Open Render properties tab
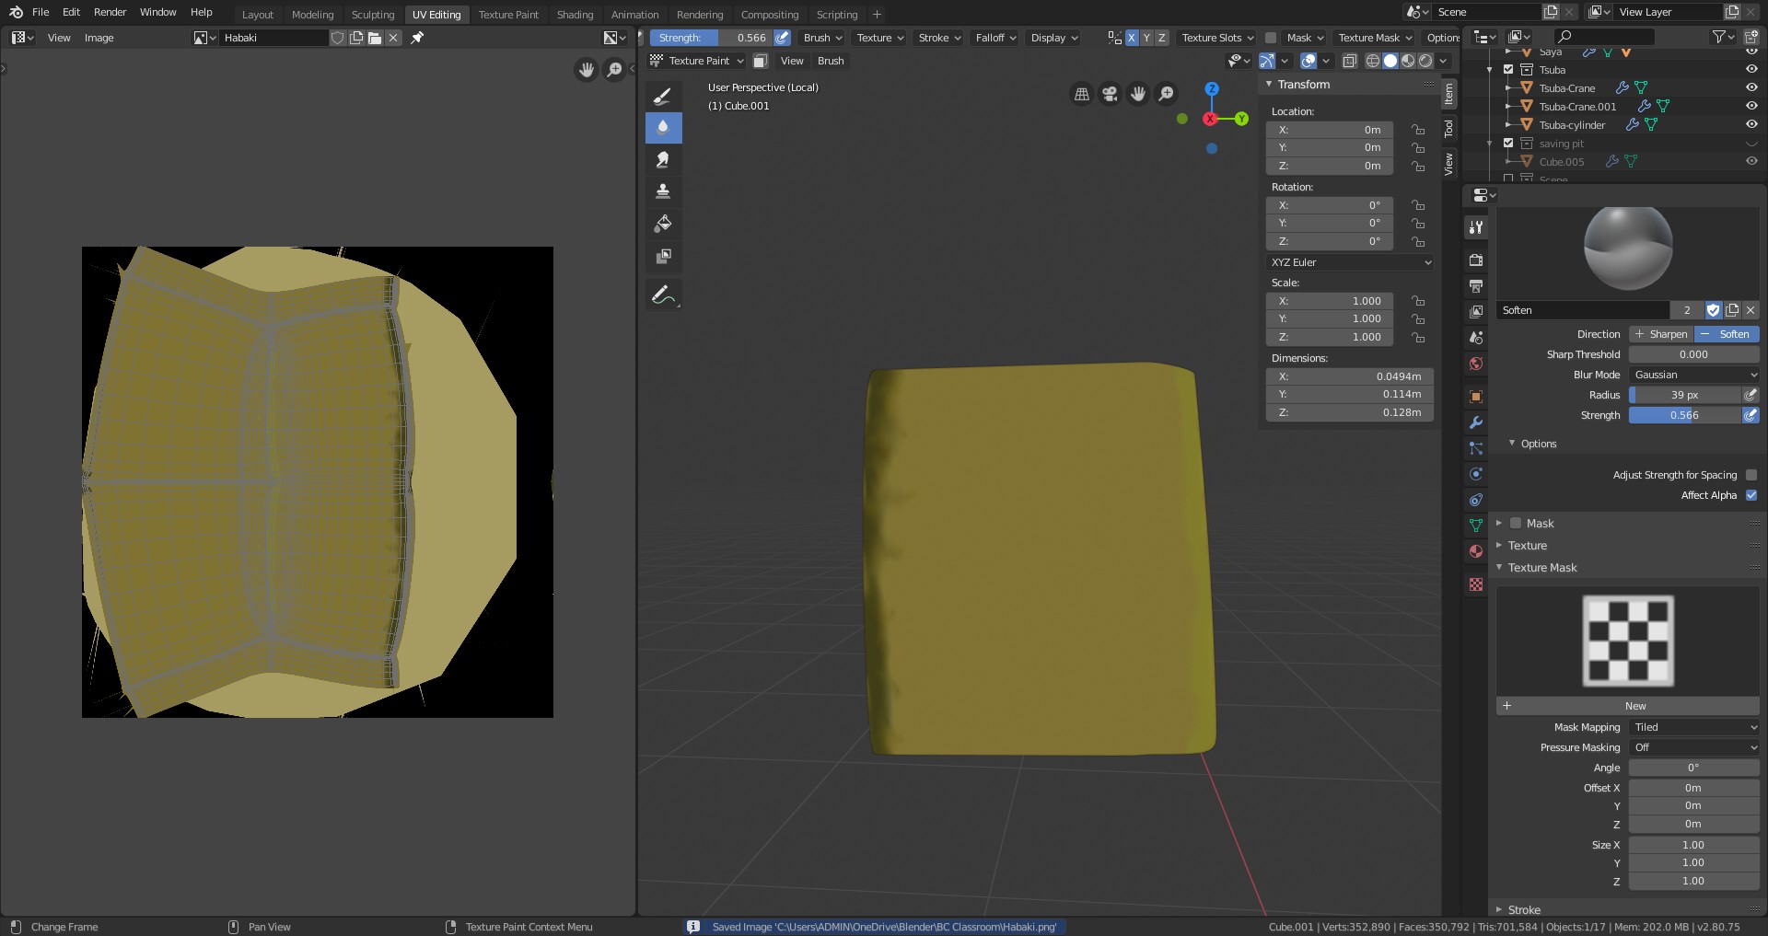The width and height of the screenshot is (1768, 936). point(1476,260)
